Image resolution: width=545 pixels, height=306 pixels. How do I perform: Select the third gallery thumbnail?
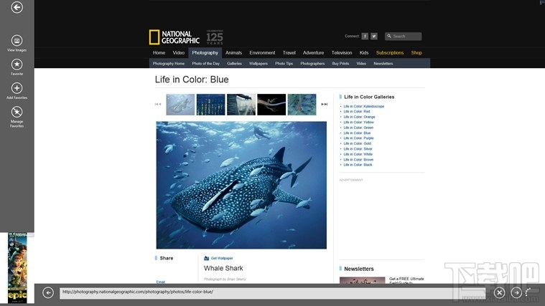[241, 105]
